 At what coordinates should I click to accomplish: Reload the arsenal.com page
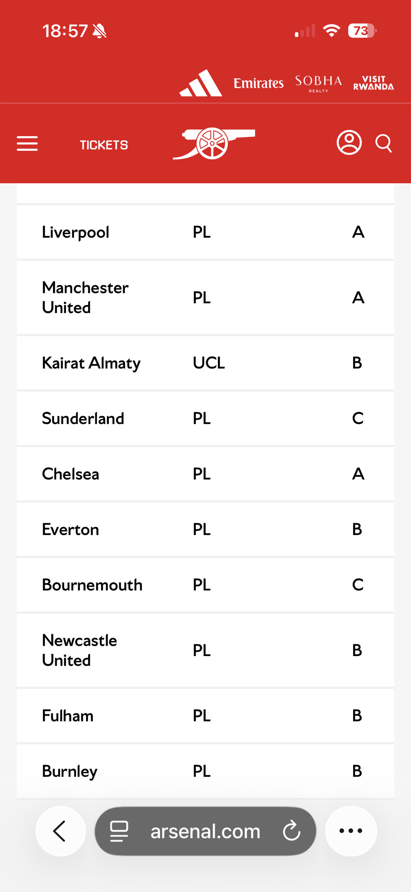click(x=292, y=831)
